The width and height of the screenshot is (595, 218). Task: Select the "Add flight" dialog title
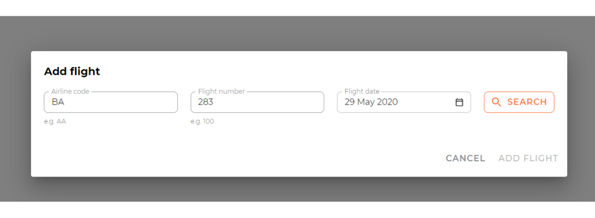click(72, 71)
